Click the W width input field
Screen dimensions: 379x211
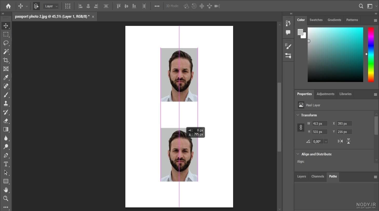pos(320,124)
